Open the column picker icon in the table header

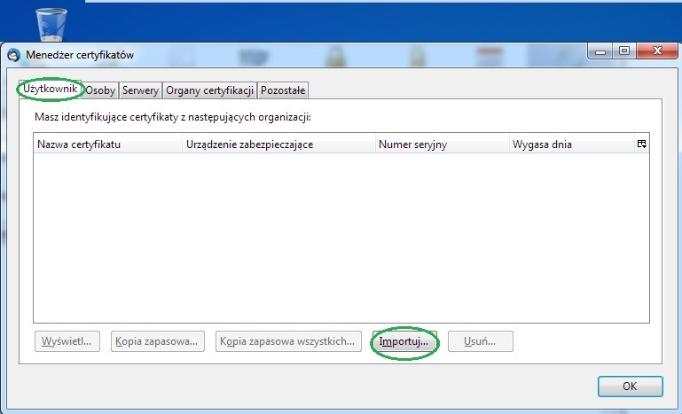(x=641, y=144)
